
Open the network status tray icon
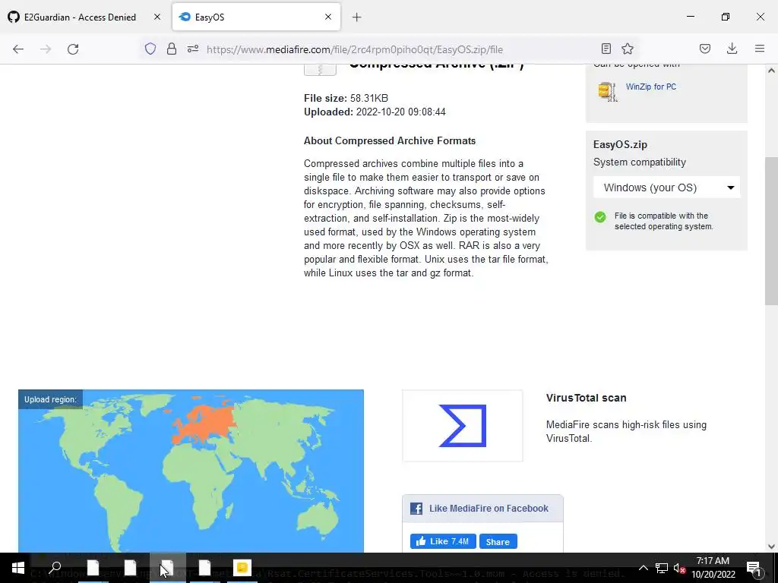point(662,568)
